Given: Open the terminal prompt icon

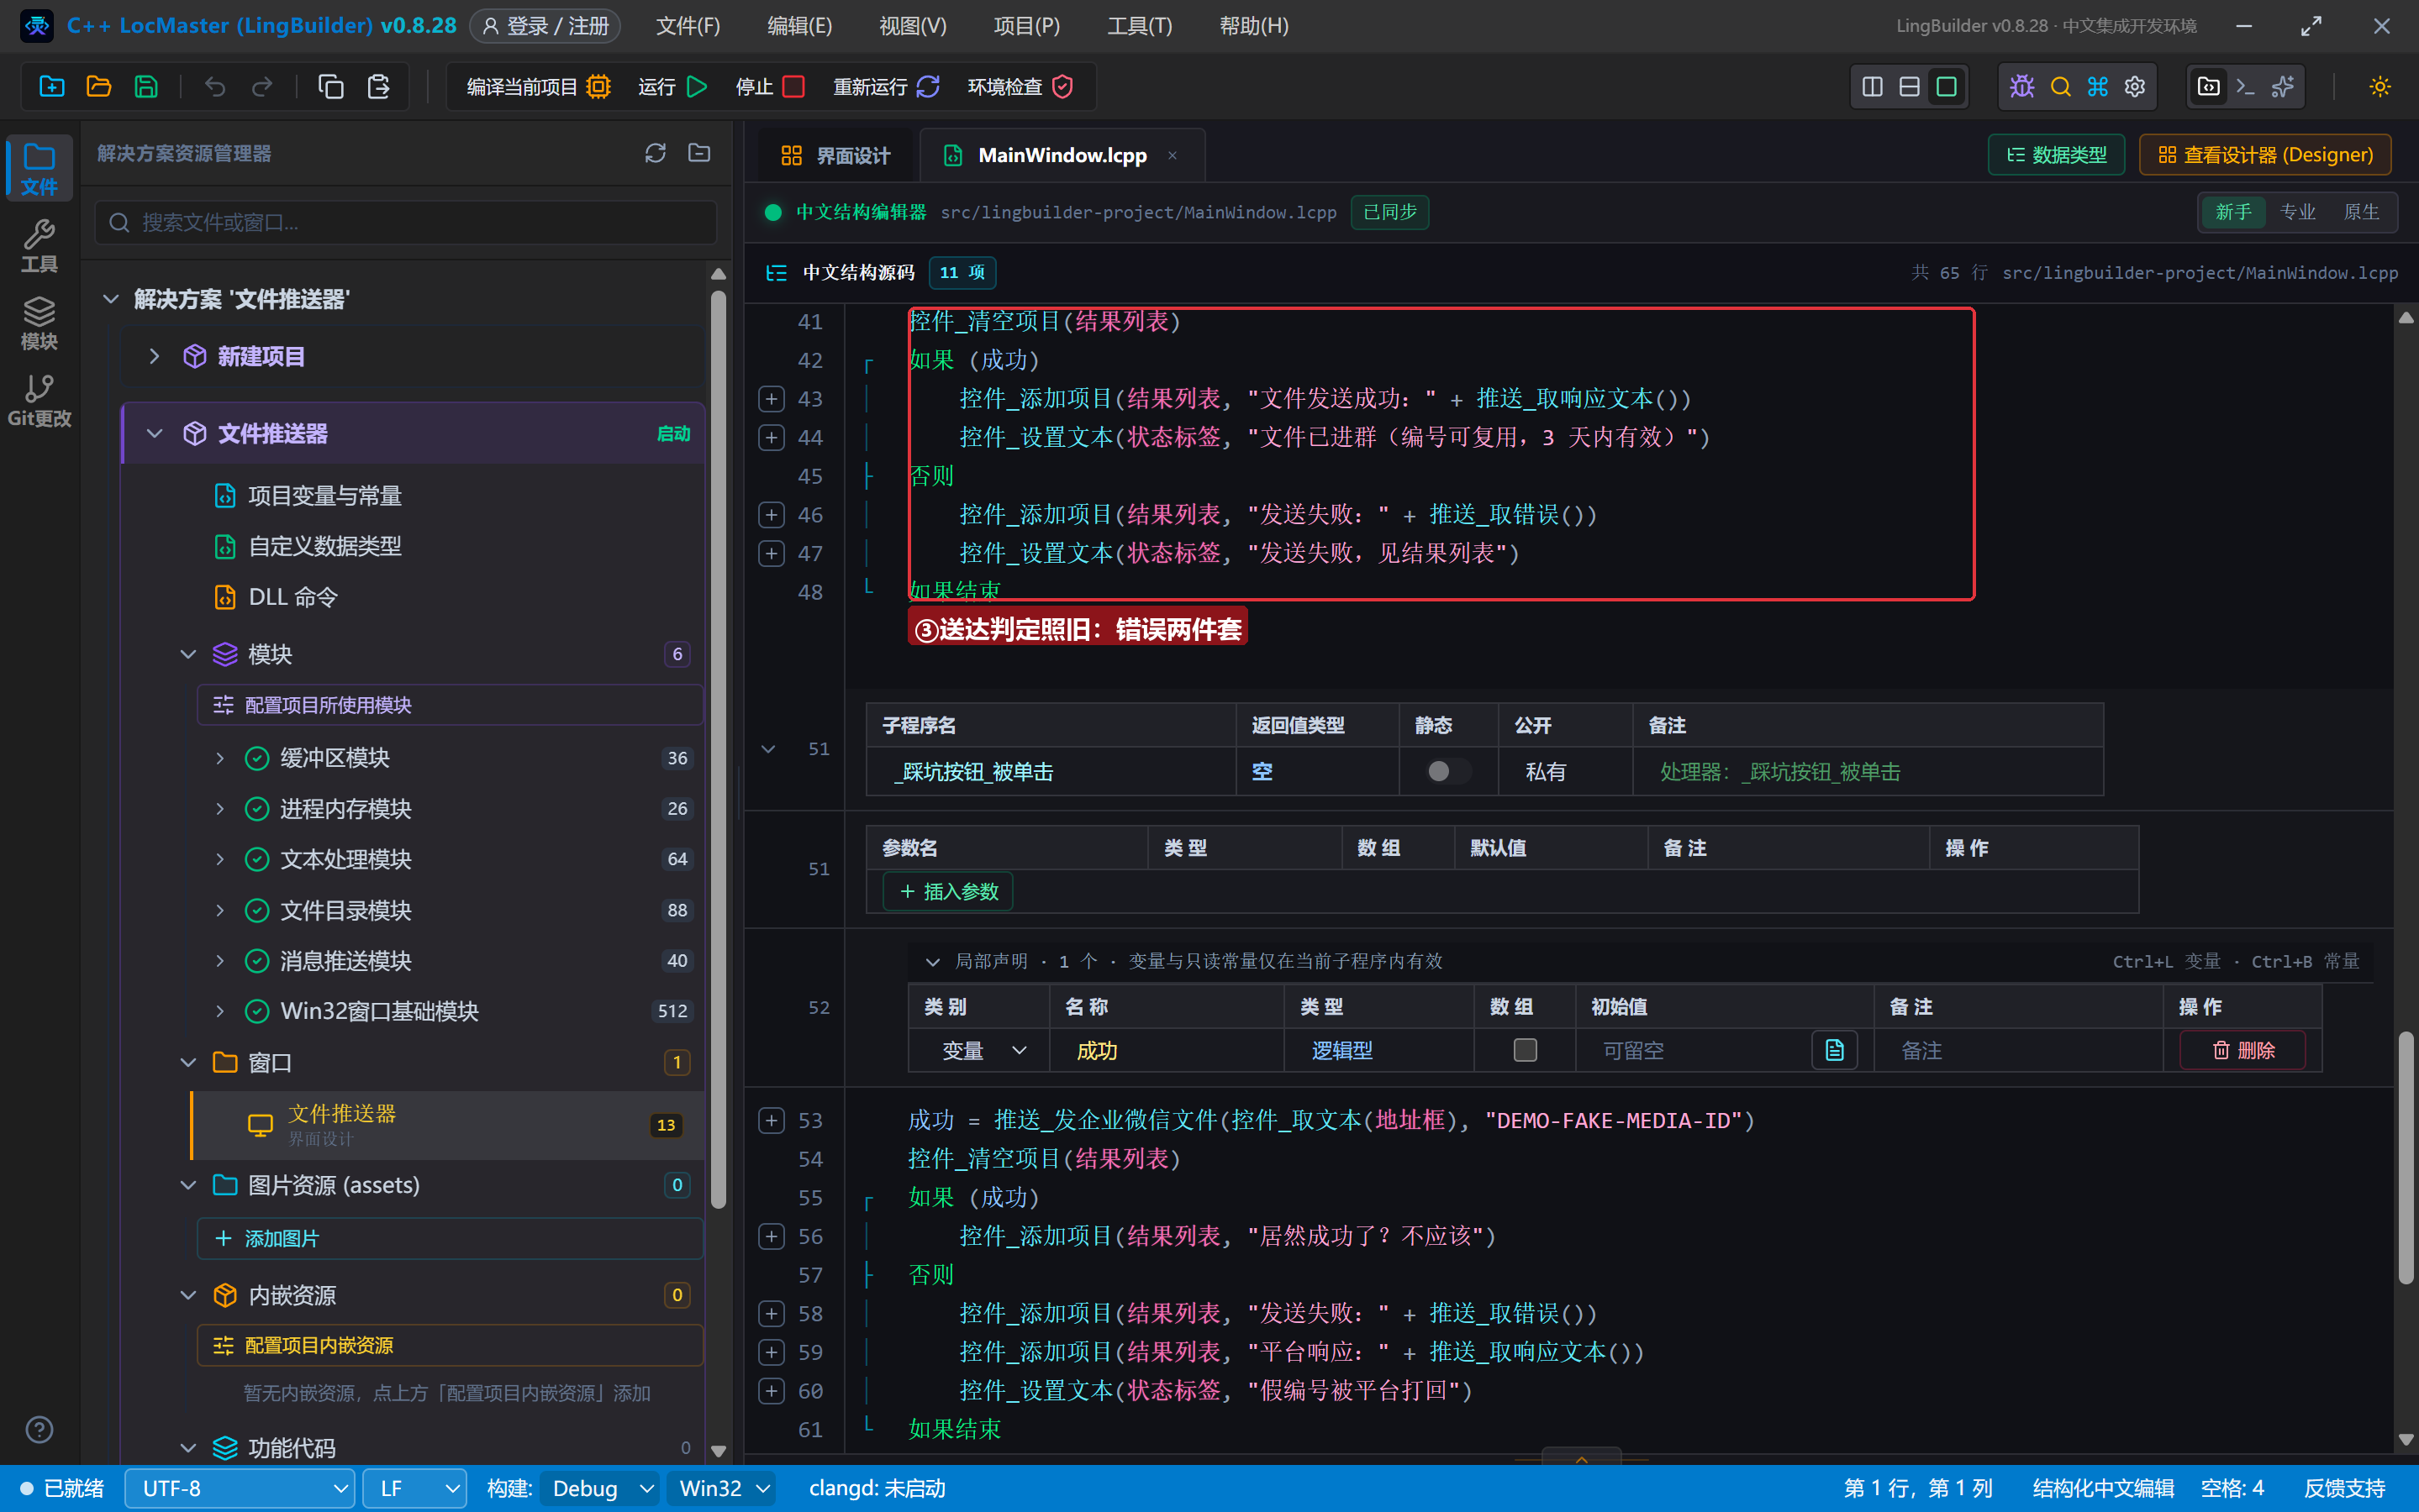Looking at the screenshot, I should (x=2246, y=87).
